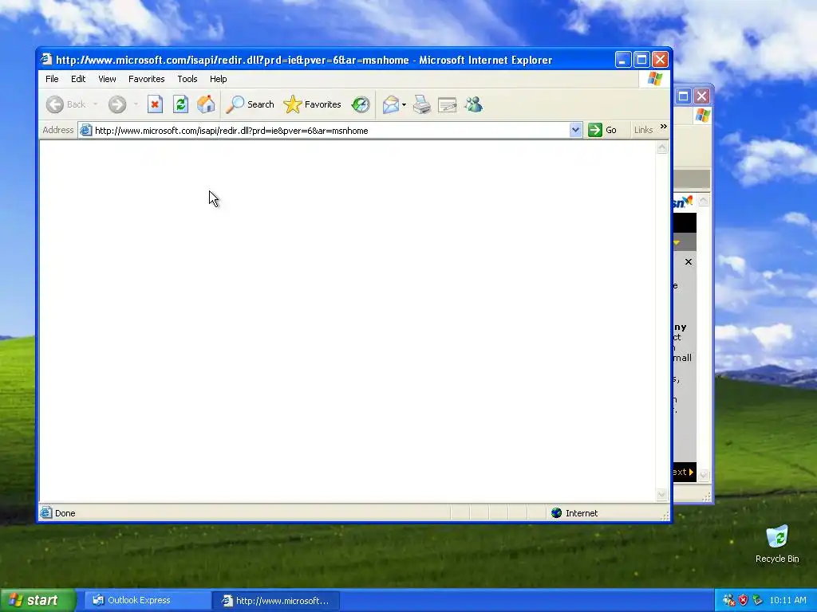Click the red security shield tray icon
Screen dimensions: 817x612
(x=743, y=600)
